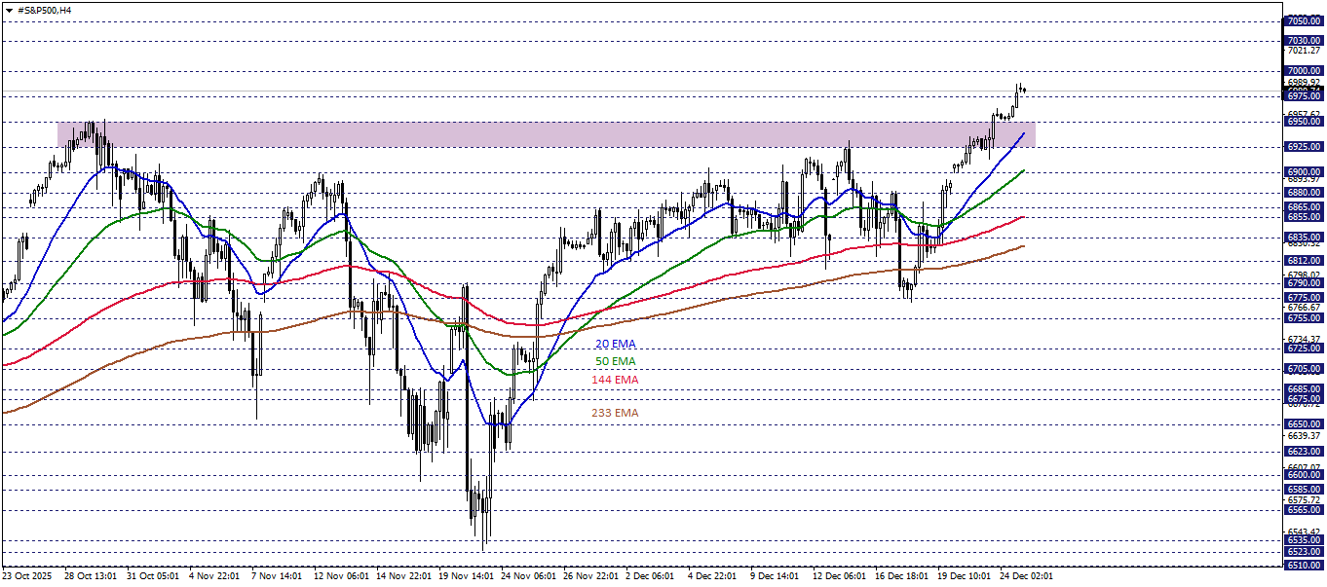Select the green 50 EMA legend text
Viewport: 1327px width, 587px height.
[x=614, y=361]
